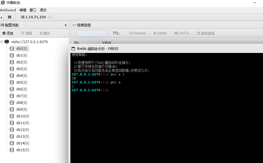Click the db9(0) database icon
The height and width of the screenshot is (163, 263).
12,109
